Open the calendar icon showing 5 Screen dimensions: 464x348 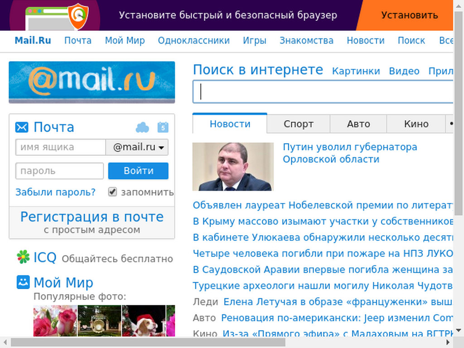pos(163,127)
